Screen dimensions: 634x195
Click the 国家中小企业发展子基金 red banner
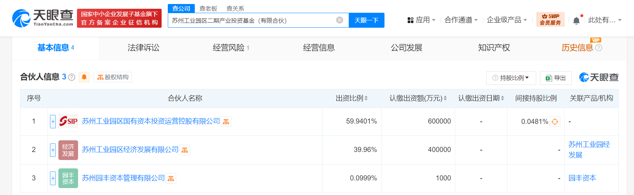click(119, 18)
